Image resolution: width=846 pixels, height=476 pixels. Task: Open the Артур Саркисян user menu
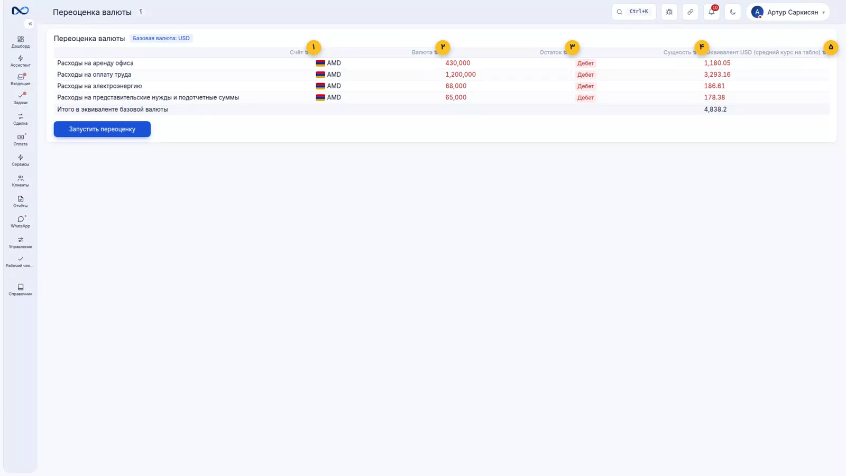click(x=788, y=12)
